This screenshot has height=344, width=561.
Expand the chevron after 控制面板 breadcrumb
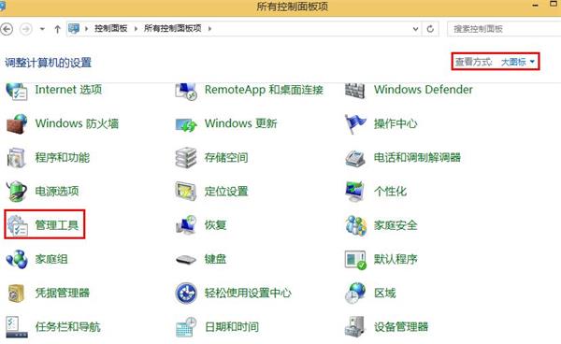click(x=136, y=29)
